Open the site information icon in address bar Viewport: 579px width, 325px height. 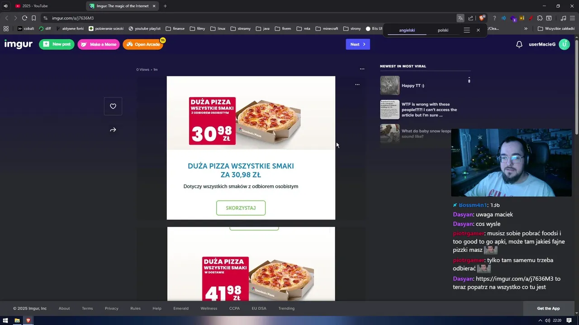tap(45, 18)
